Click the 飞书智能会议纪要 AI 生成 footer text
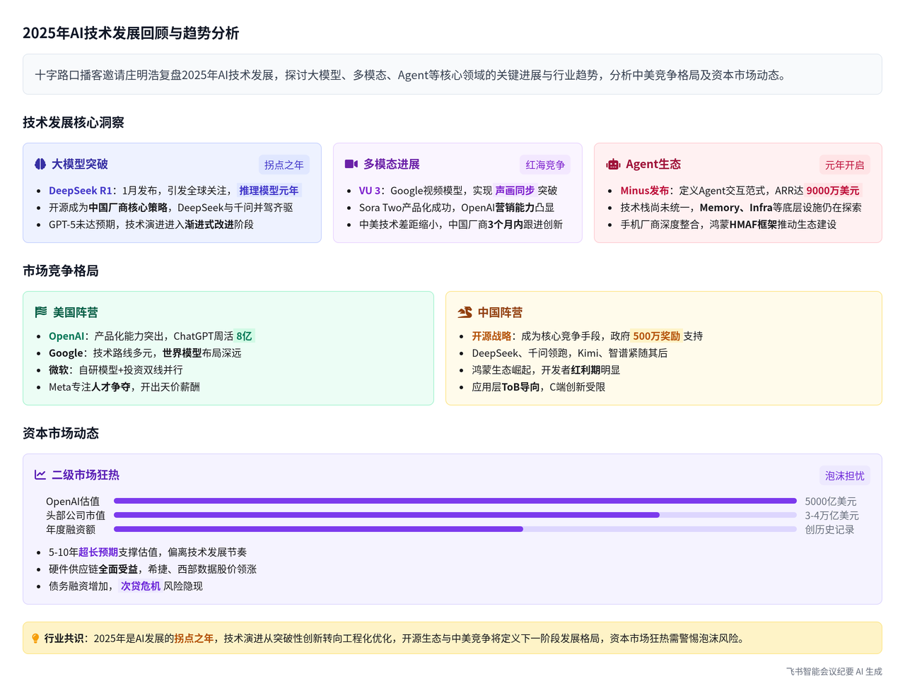The width and height of the screenshot is (905, 688). tap(834, 671)
